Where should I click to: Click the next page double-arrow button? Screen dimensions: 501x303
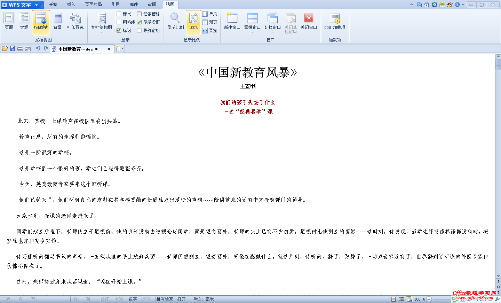(x=498, y=293)
